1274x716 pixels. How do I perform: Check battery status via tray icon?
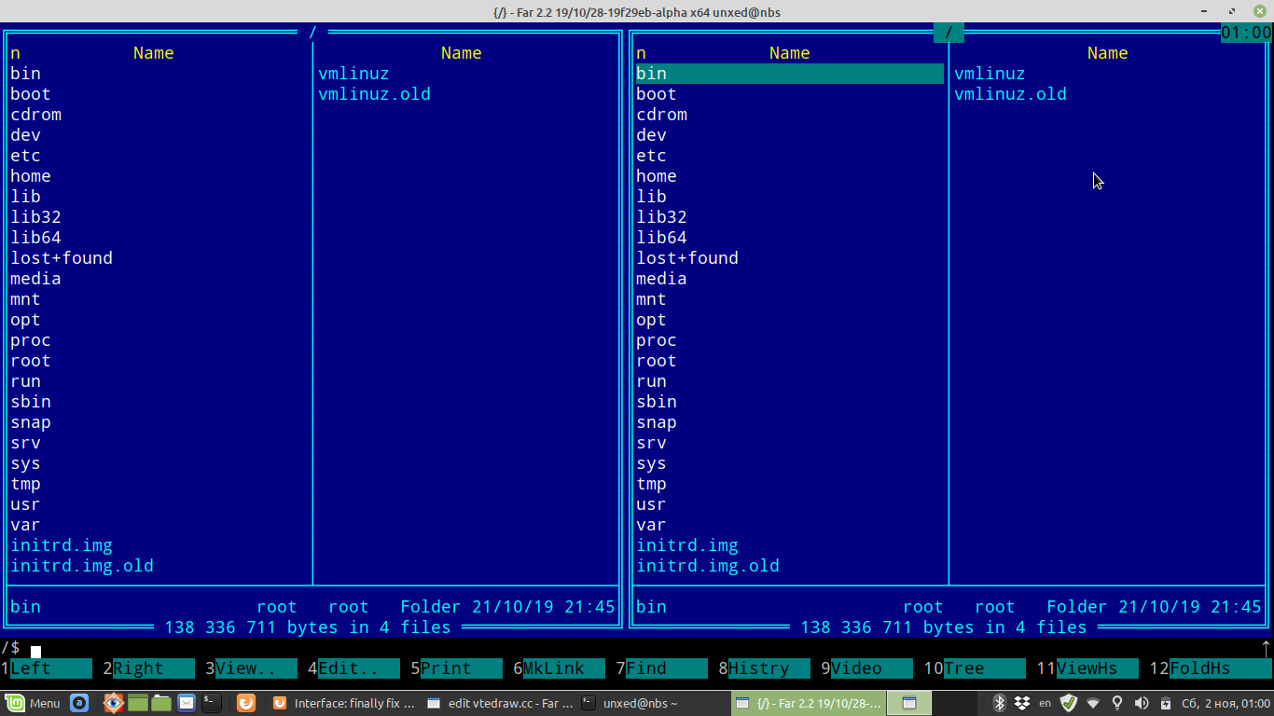[1166, 702]
